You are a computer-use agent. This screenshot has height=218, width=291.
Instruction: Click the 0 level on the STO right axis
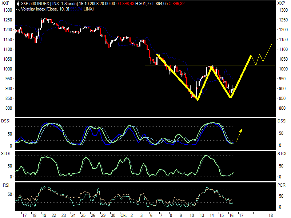point(280,177)
